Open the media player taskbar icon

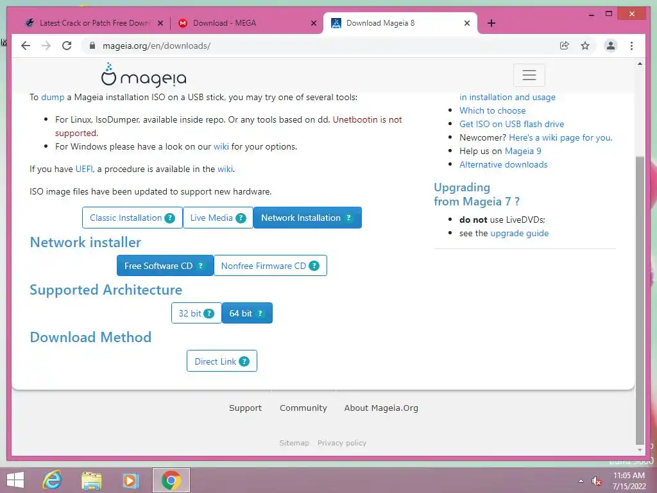(x=130, y=480)
